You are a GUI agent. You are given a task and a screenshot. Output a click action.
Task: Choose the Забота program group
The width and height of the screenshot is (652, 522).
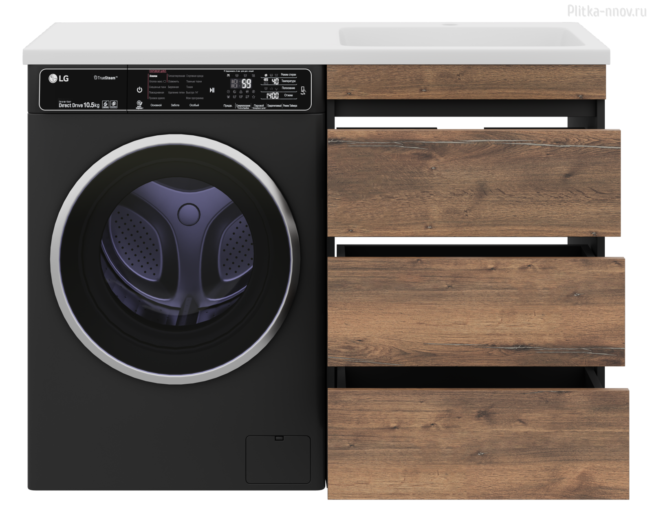175,106
